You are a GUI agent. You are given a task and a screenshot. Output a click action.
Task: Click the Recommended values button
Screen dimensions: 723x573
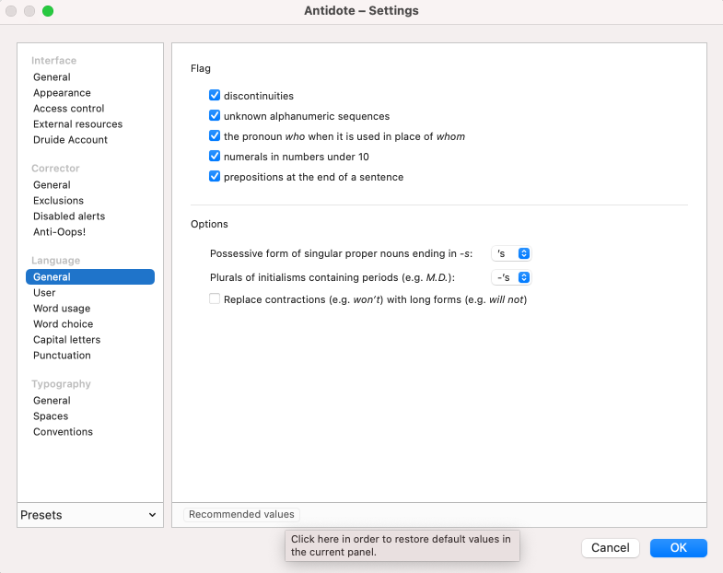click(x=241, y=515)
